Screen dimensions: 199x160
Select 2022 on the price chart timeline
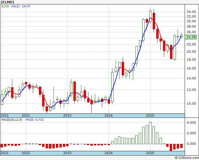coord(26,115)
